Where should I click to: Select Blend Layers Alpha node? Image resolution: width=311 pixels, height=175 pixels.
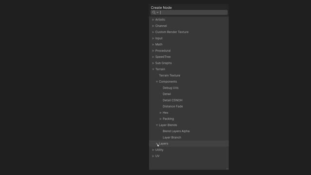pyautogui.click(x=176, y=131)
